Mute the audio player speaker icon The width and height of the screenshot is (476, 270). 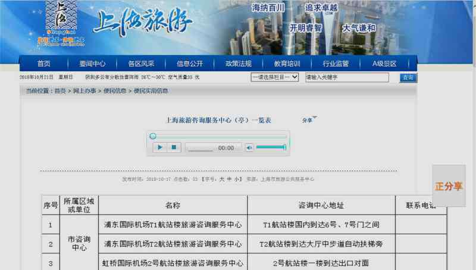[x=249, y=147]
